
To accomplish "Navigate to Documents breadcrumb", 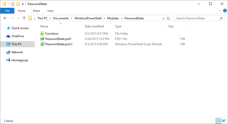I will [x=61, y=18].
